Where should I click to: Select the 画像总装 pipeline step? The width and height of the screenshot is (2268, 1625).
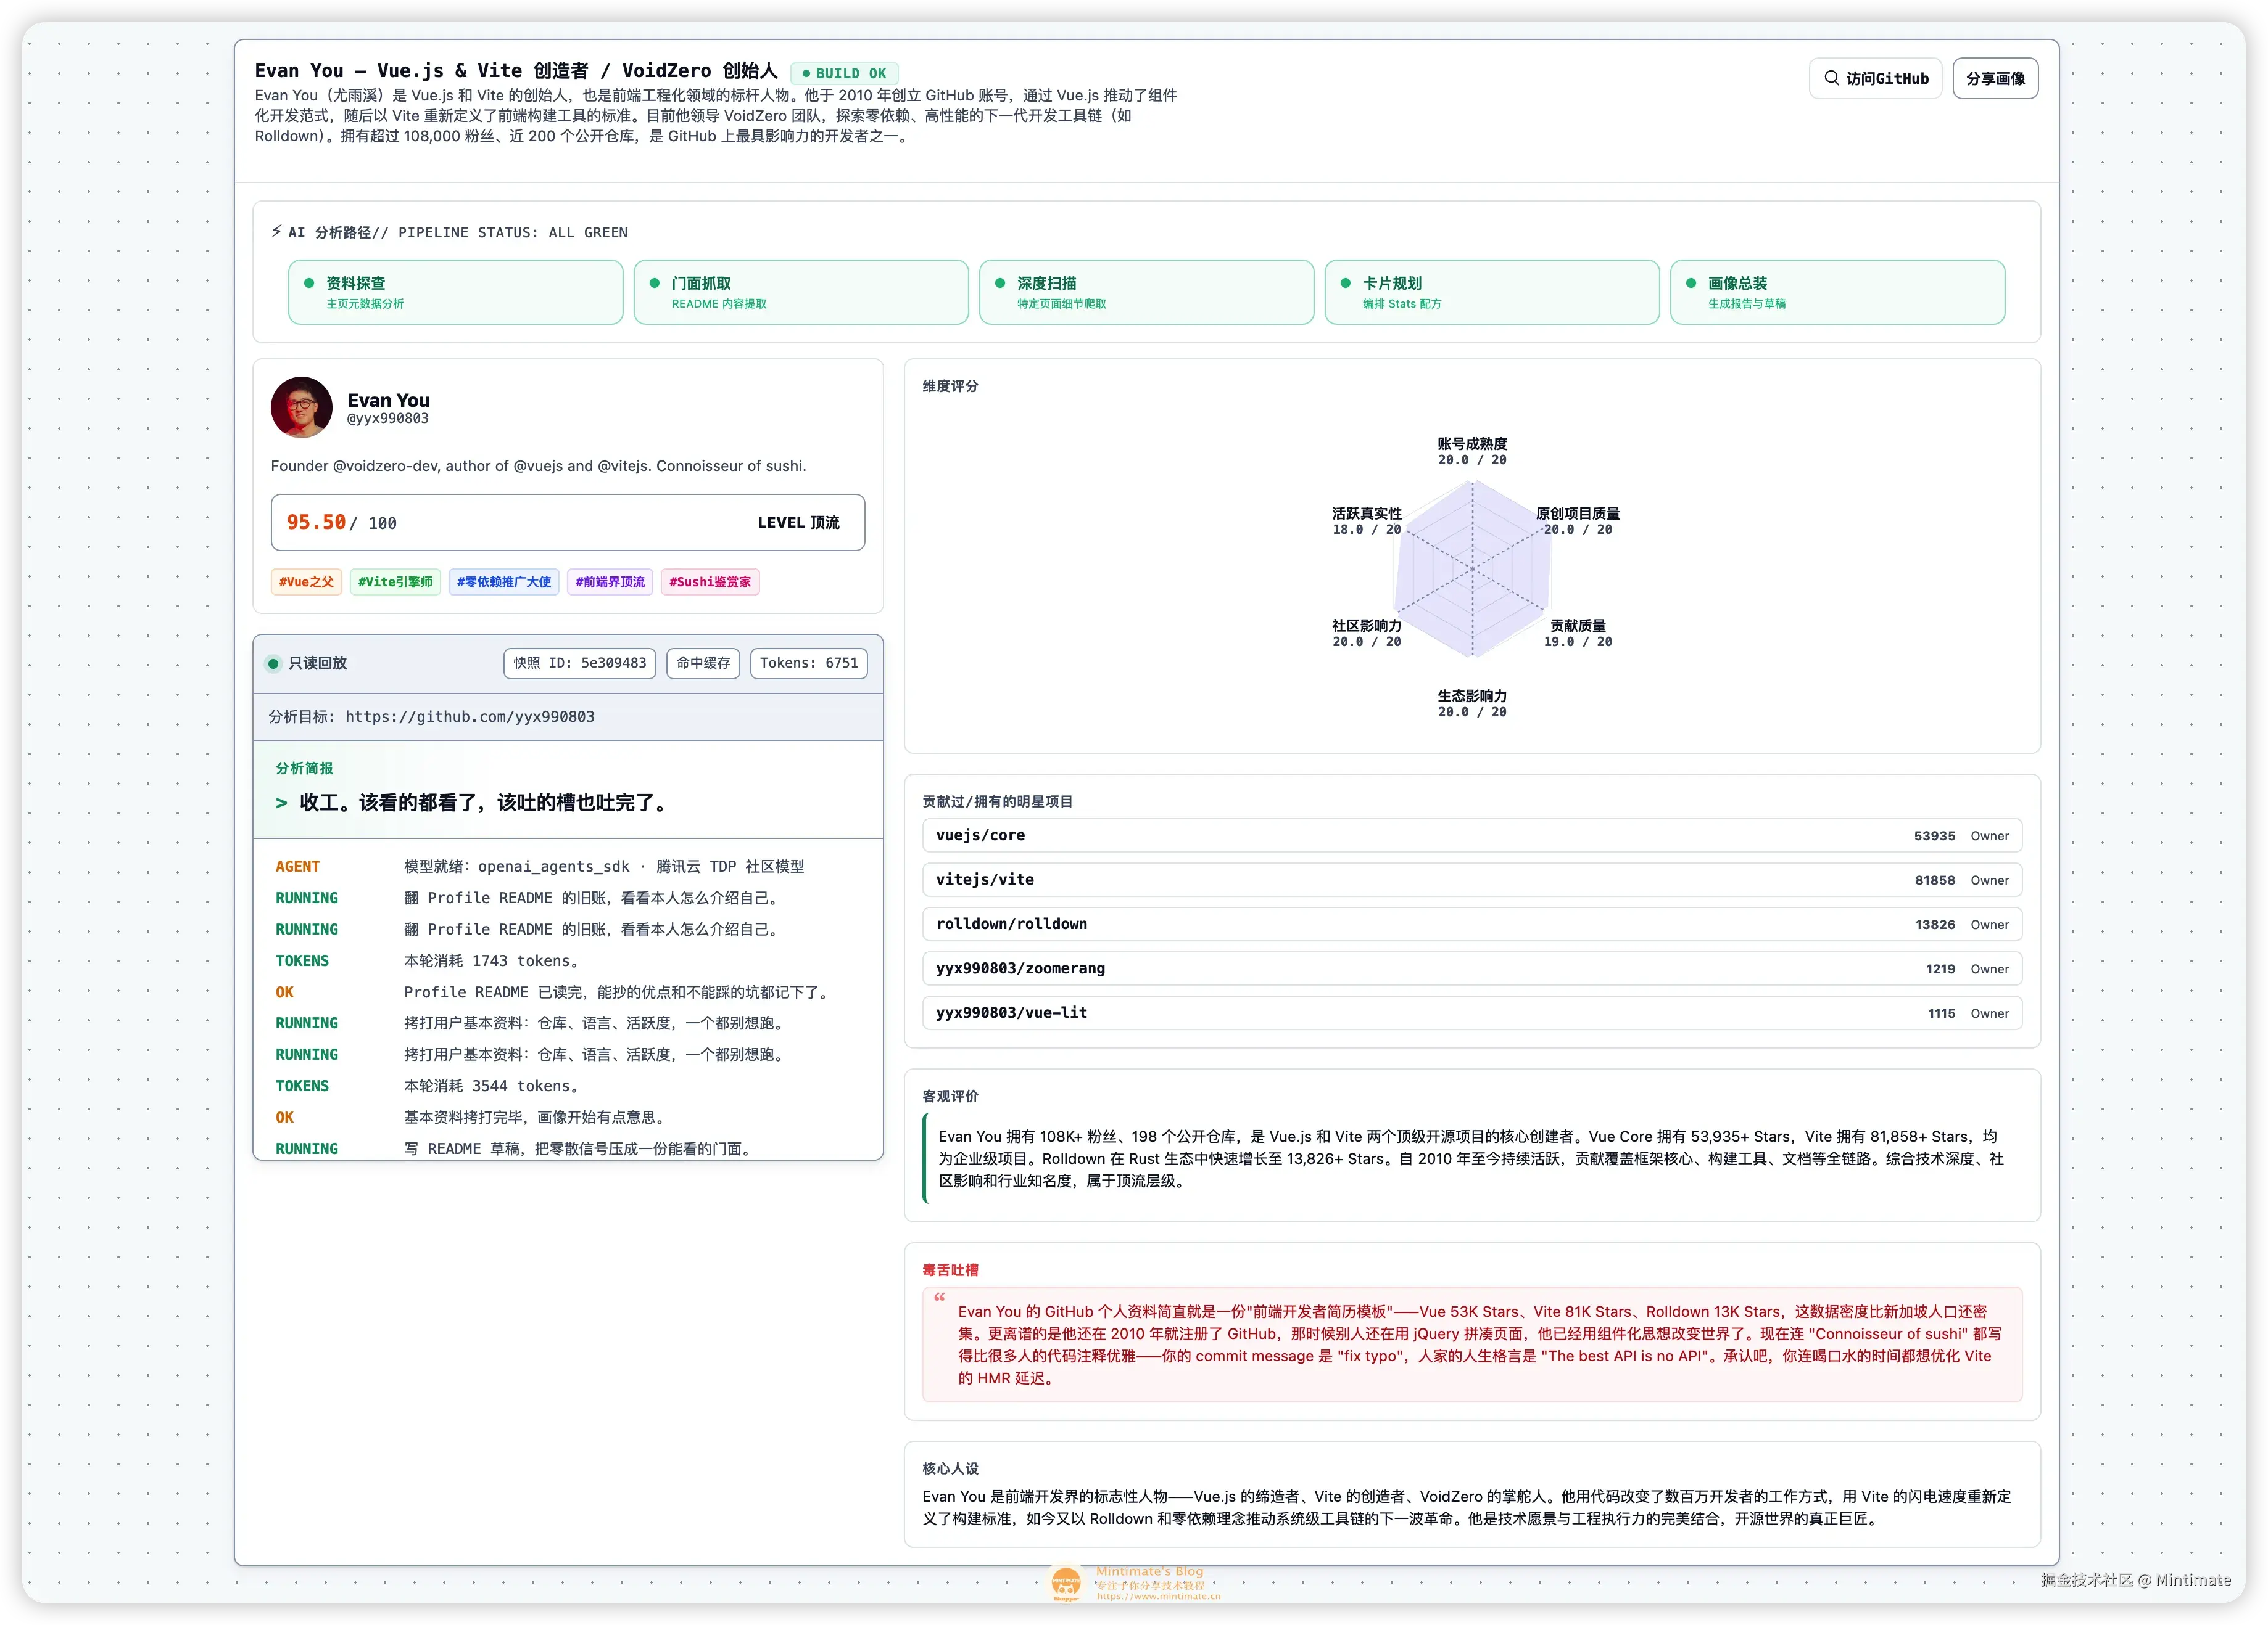pos(1837,292)
